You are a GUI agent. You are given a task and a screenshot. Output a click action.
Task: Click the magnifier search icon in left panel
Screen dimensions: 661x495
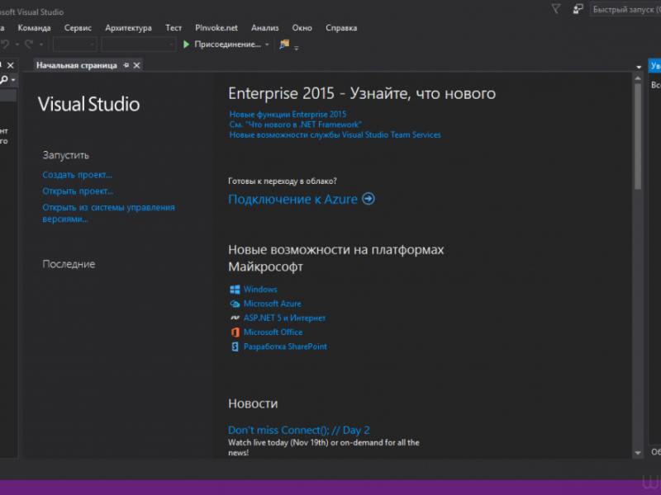[4, 79]
